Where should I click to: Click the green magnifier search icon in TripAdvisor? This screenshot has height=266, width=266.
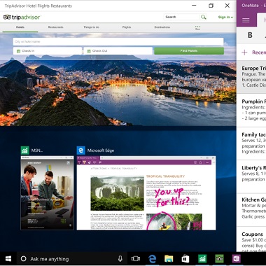(x=204, y=17)
